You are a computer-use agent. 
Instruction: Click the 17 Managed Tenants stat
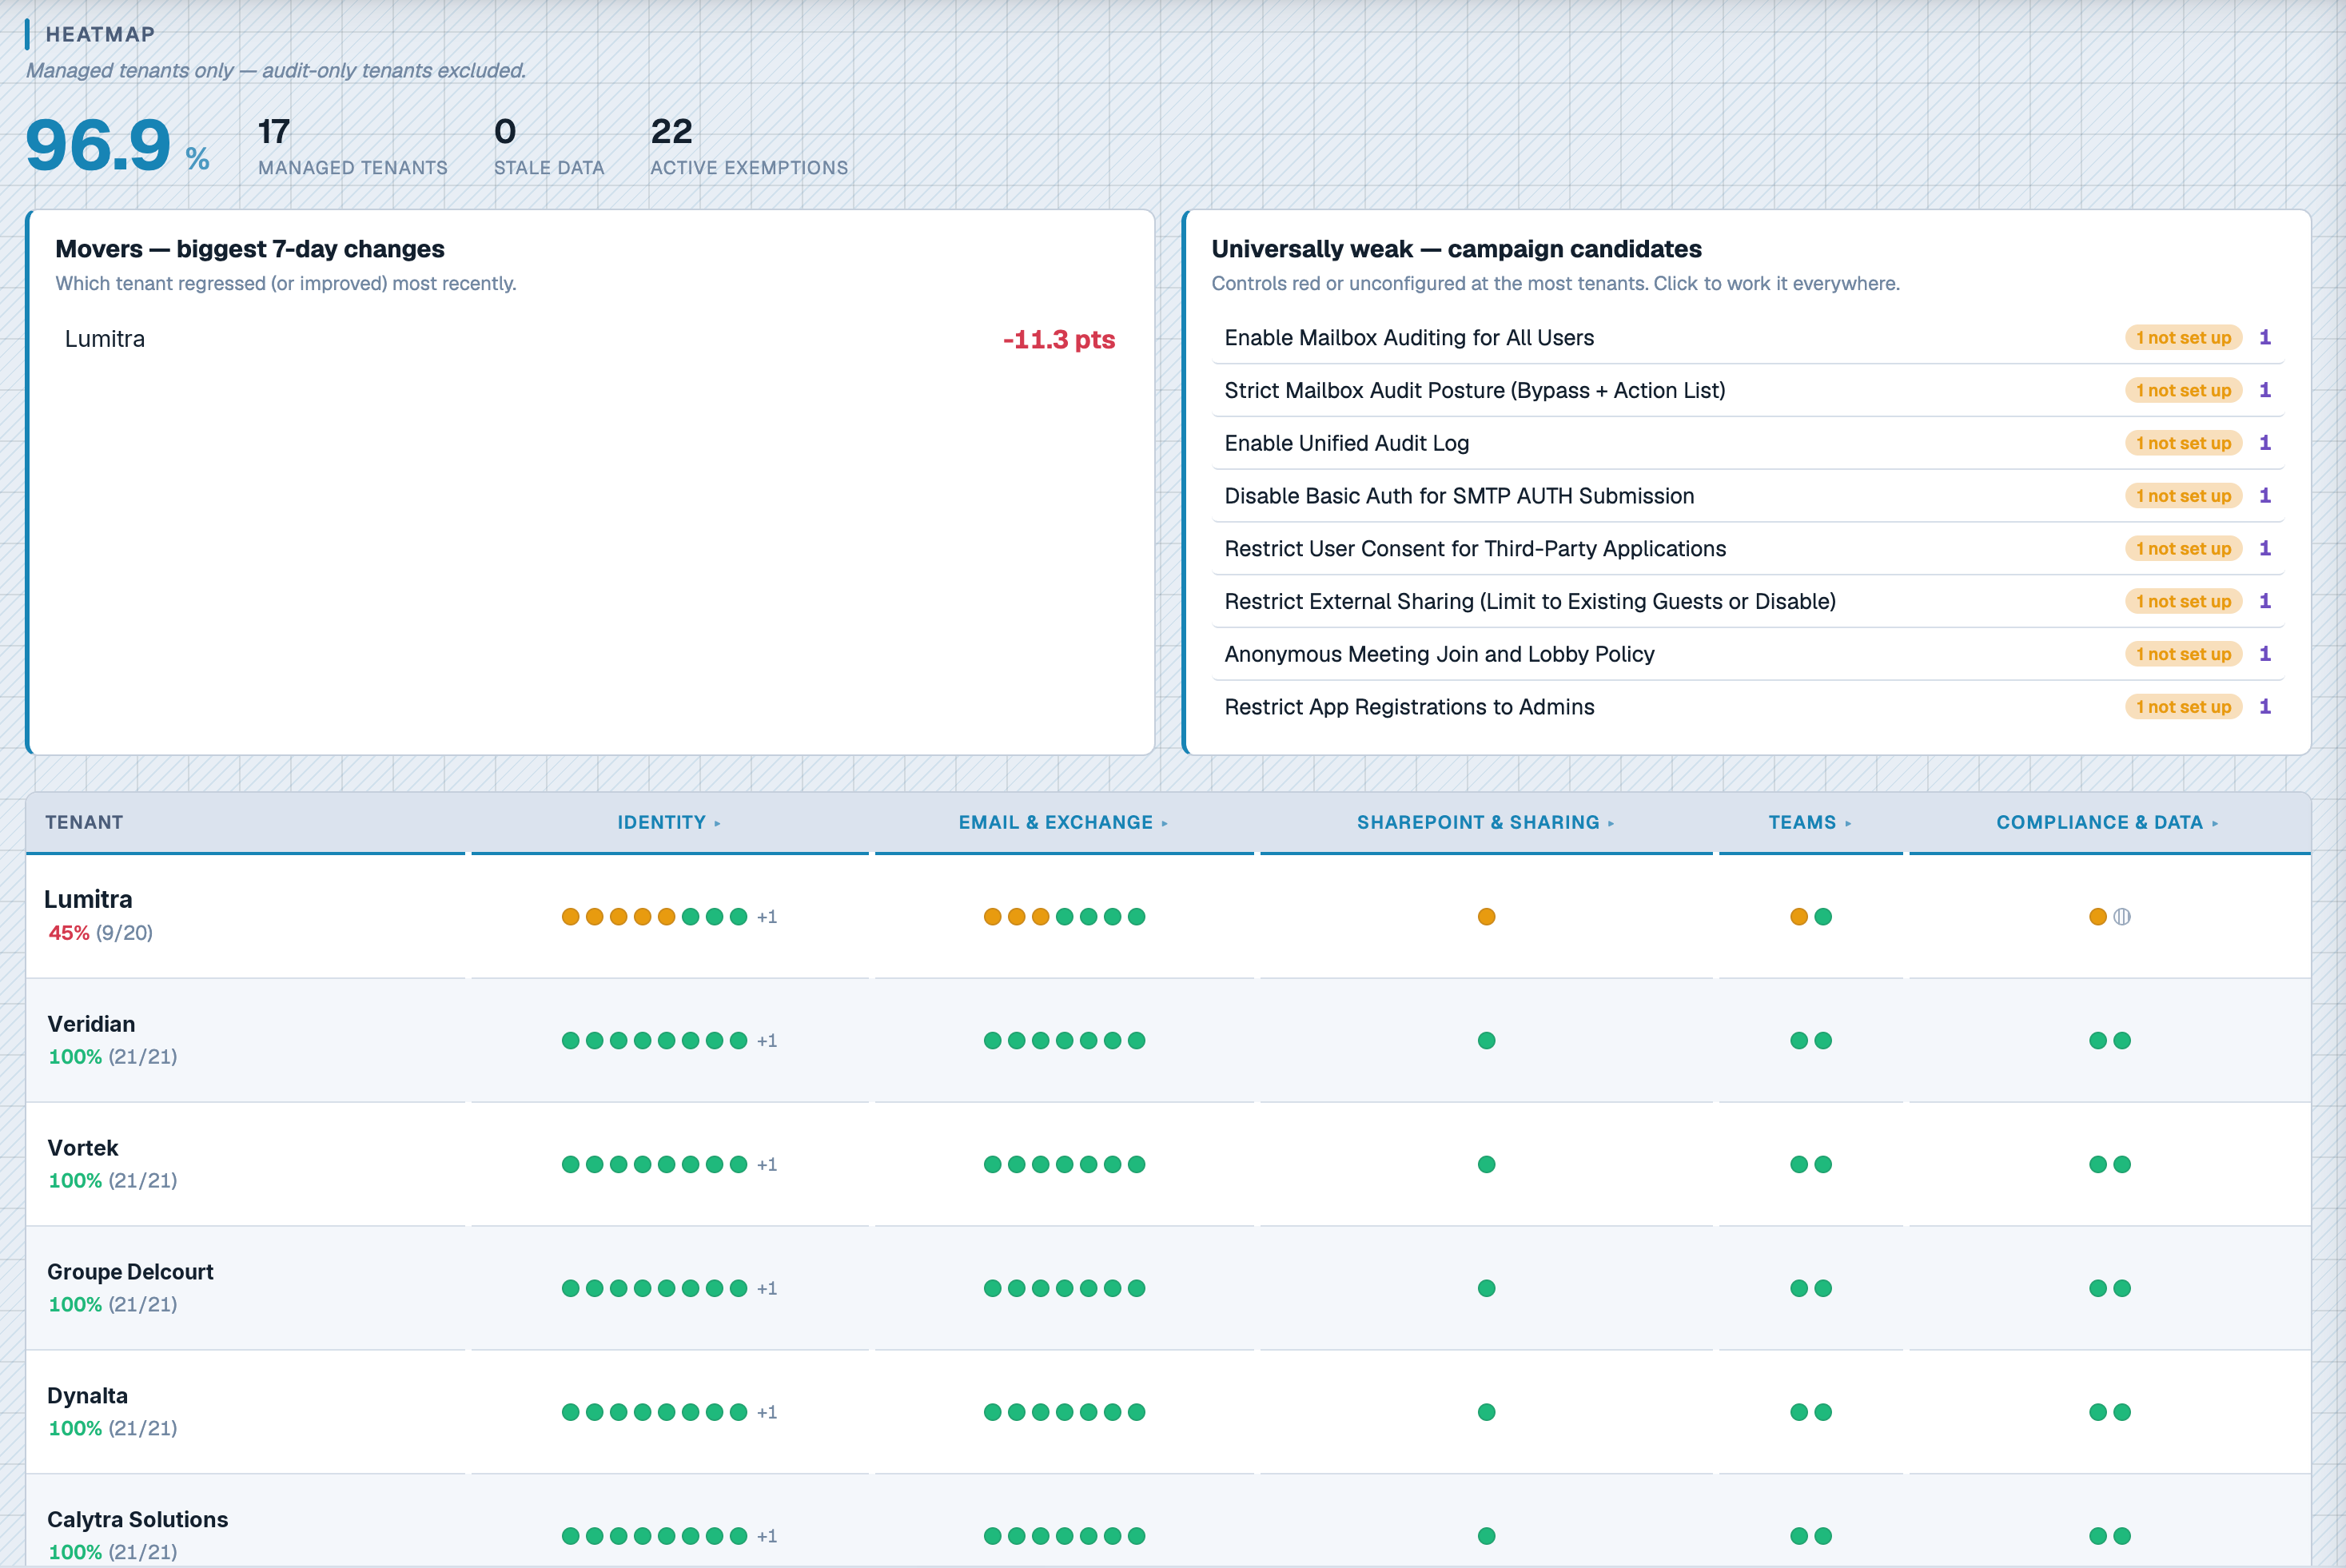pyautogui.click(x=352, y=147)
